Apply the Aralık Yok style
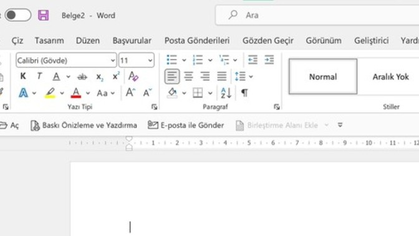Screen dimensions: 419x236 [x=391, y=77]
